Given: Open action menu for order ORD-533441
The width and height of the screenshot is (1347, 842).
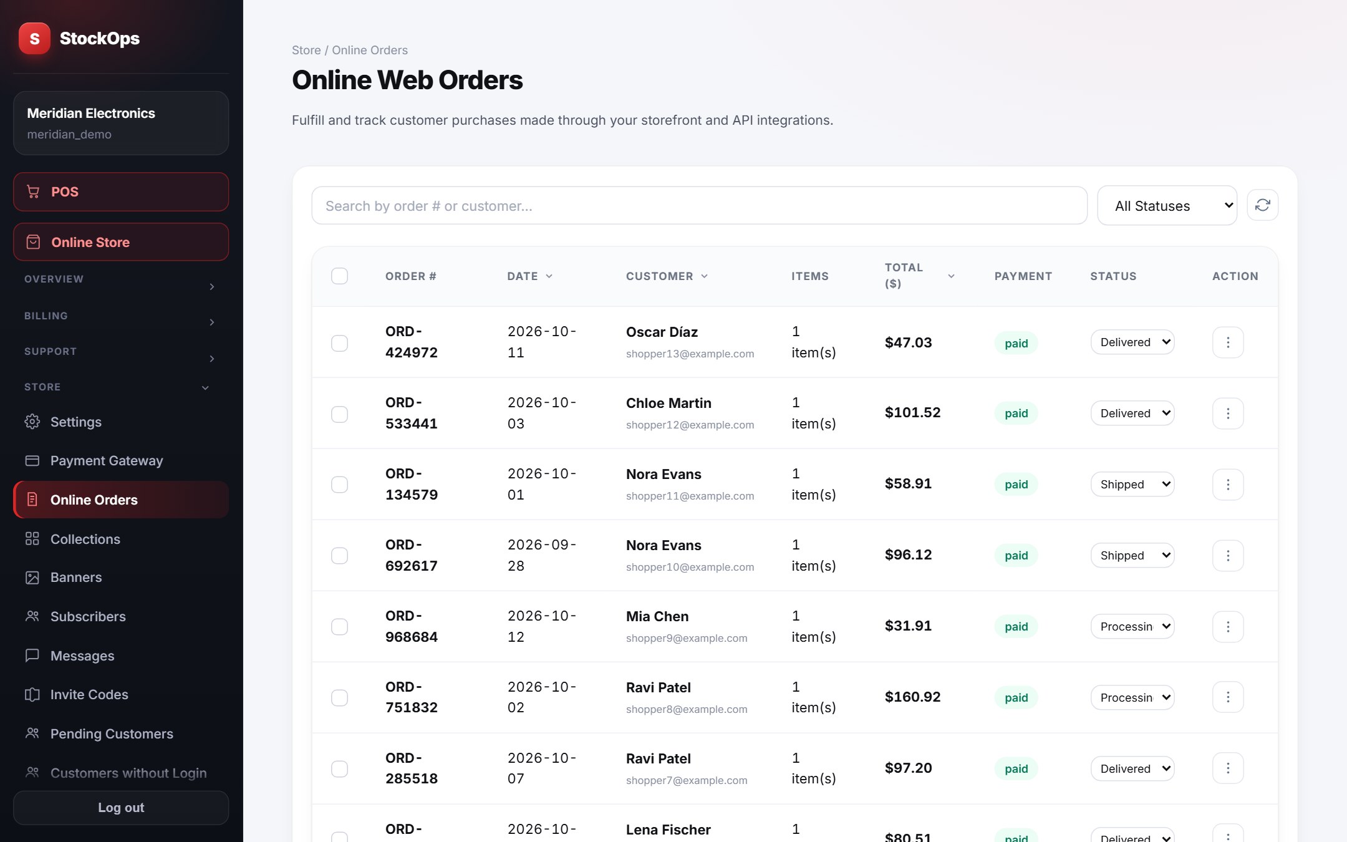Looking at the screenshot, I should coord(1228,414).
